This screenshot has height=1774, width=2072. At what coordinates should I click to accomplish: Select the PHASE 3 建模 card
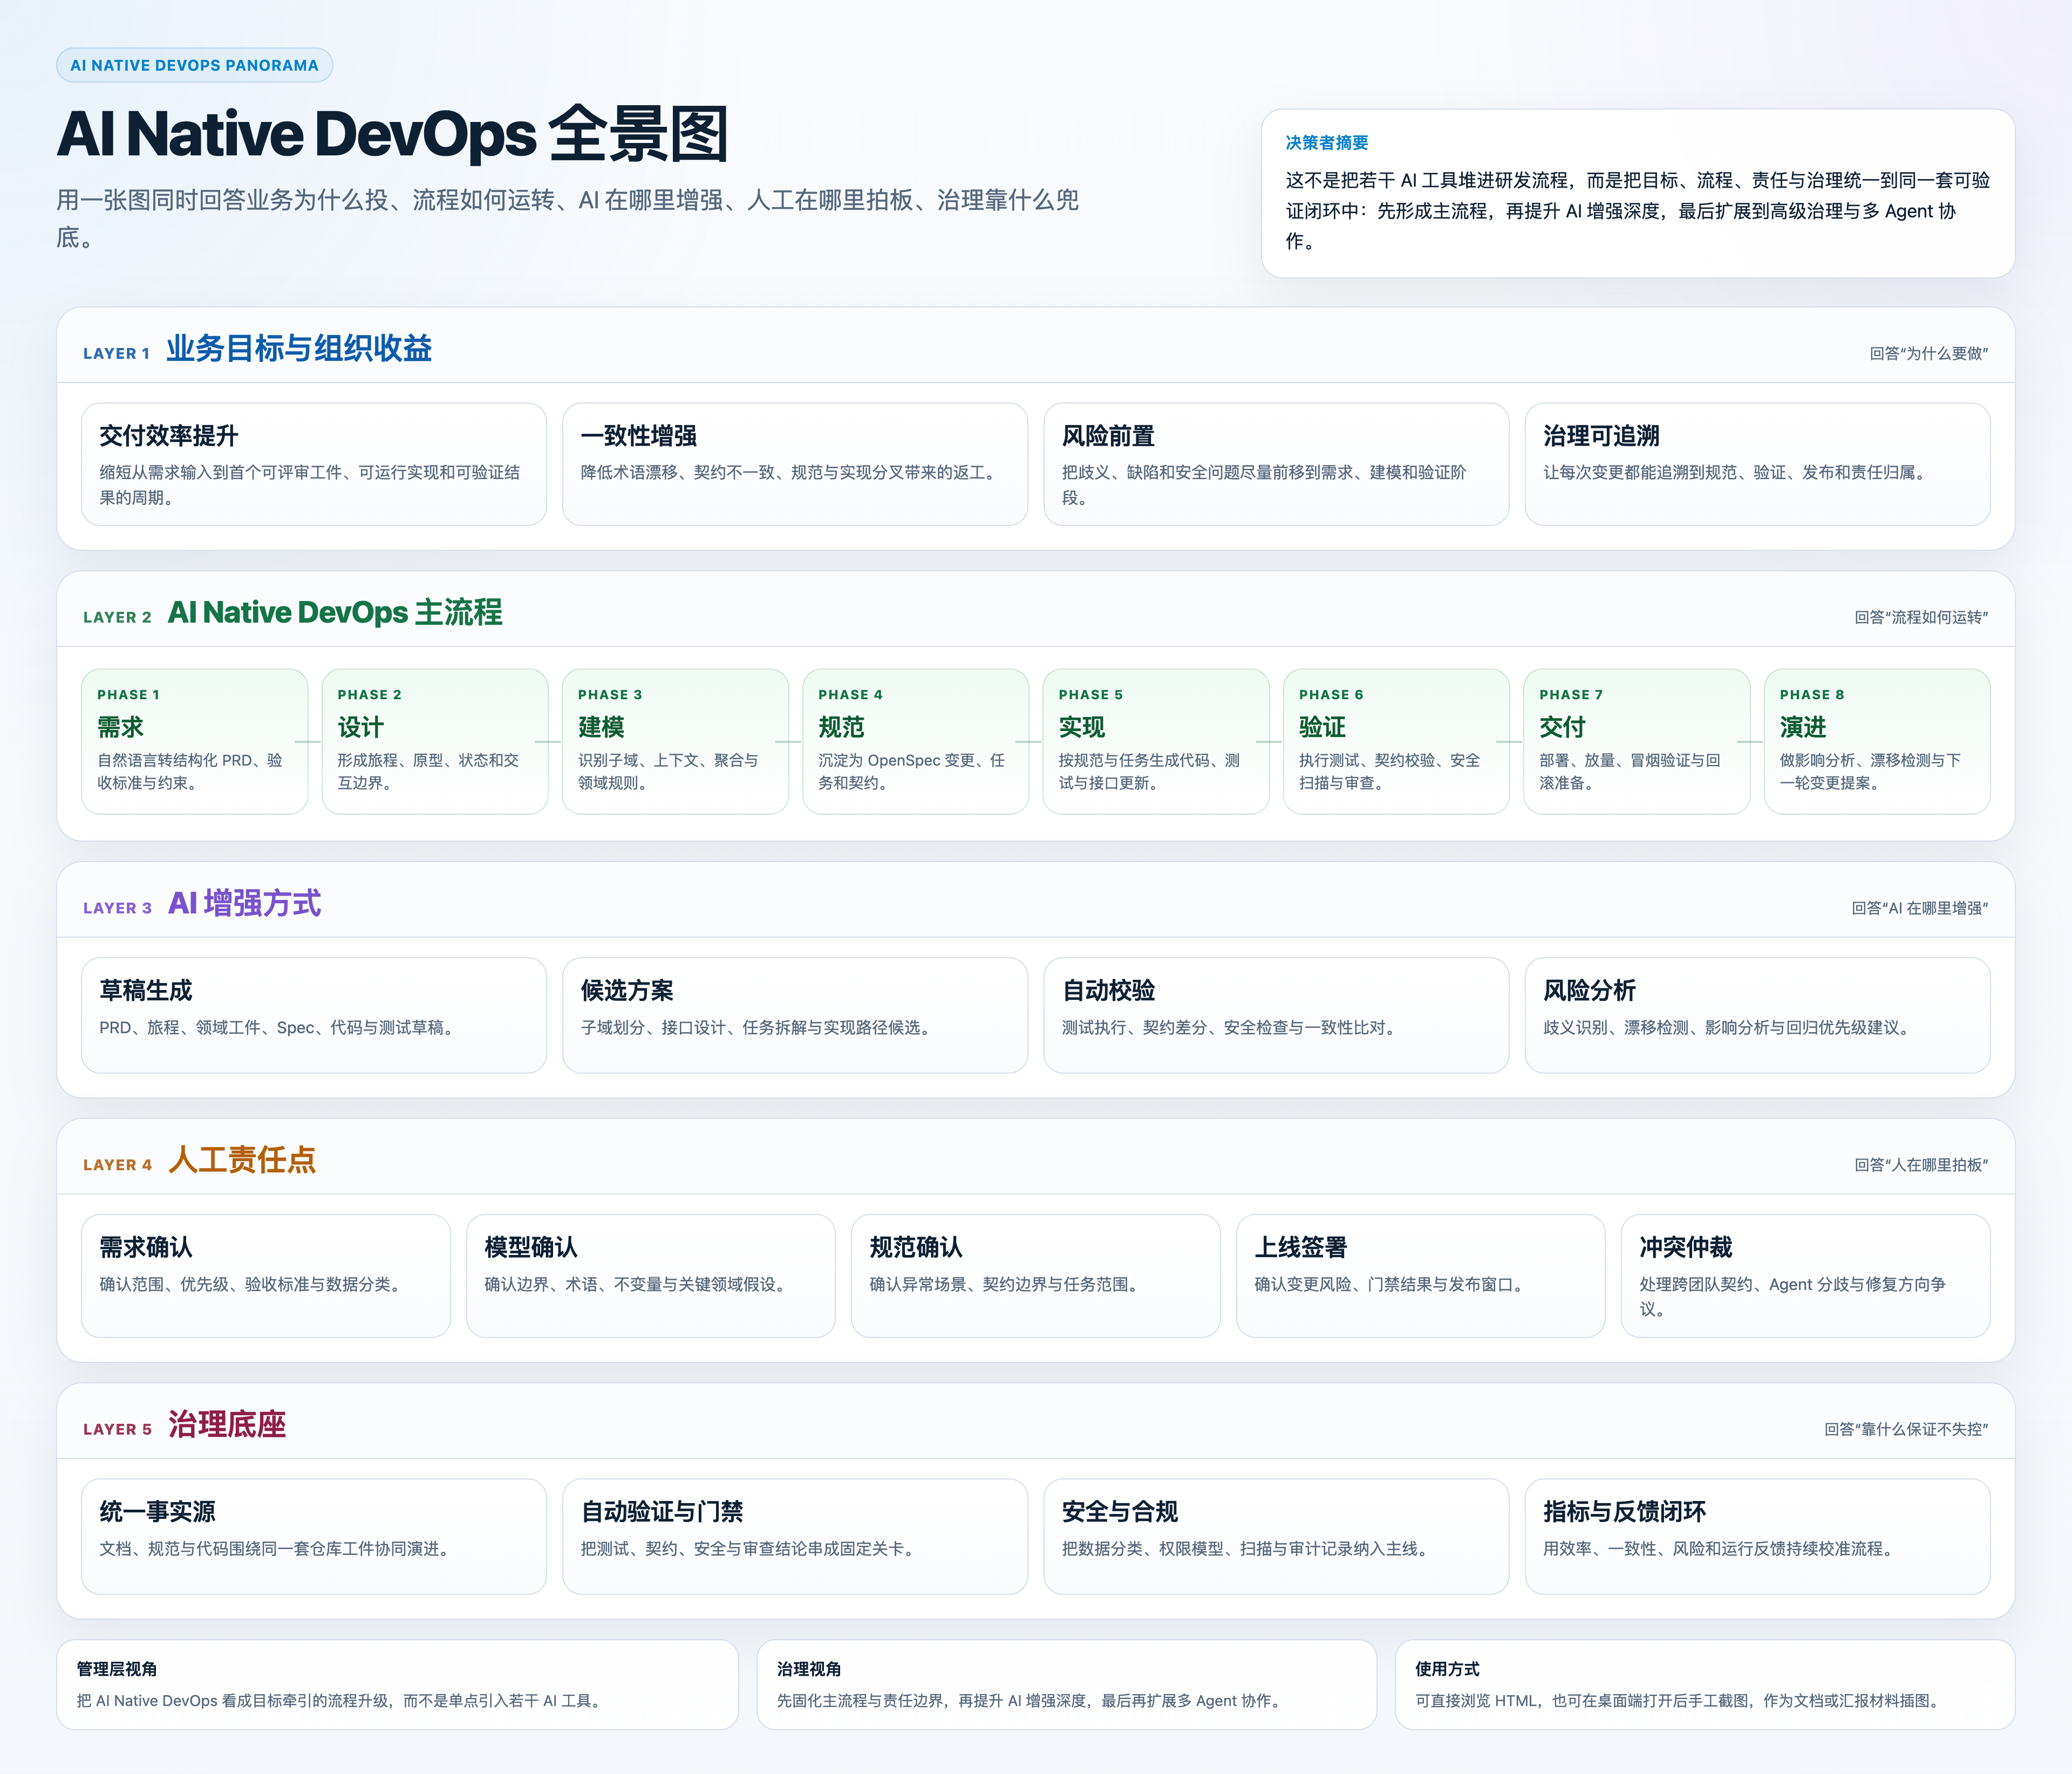(675, 741)
